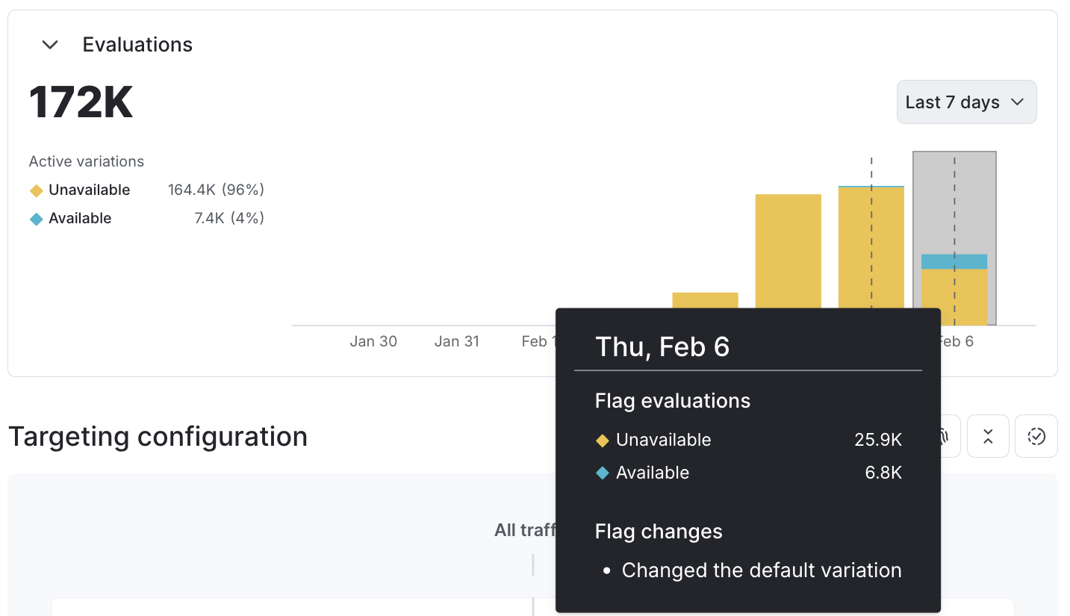
Task: Click the Targeting configuration heading
Action: tap(157, 436)
